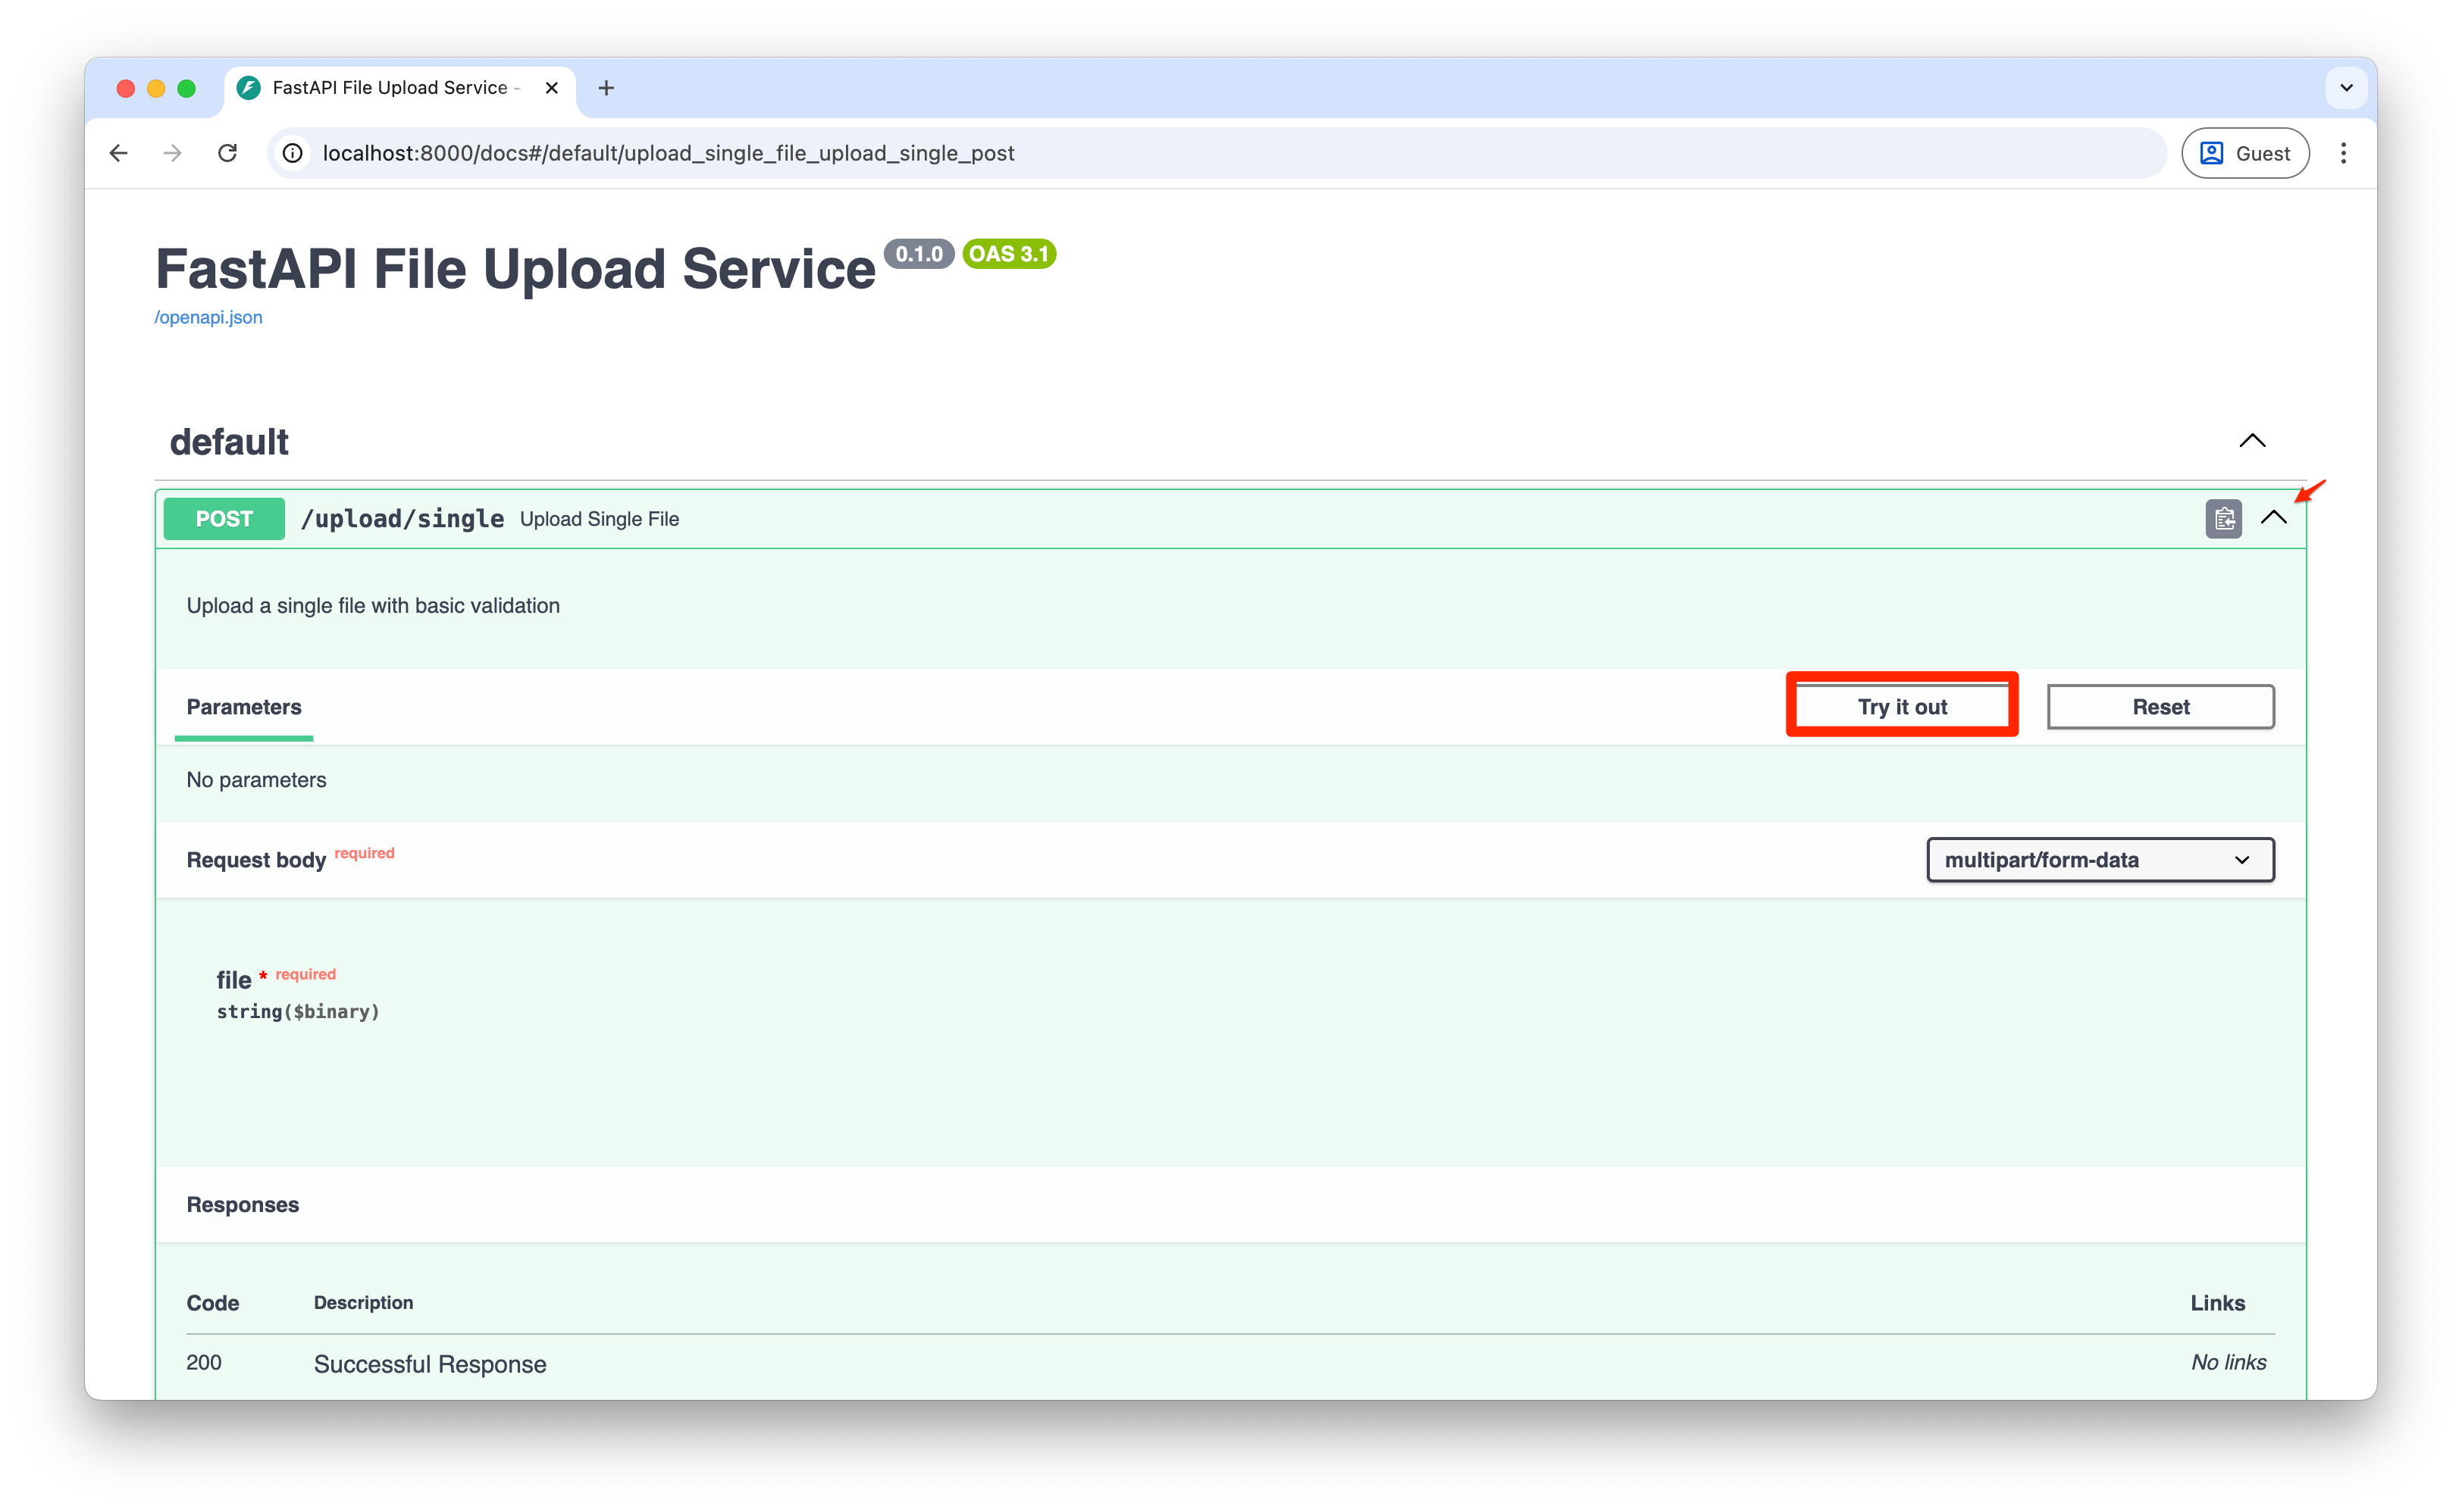This screenshot has height=1512, width=2462.
Task: Open the Chrome three-dot menu
Action: 2343,153
